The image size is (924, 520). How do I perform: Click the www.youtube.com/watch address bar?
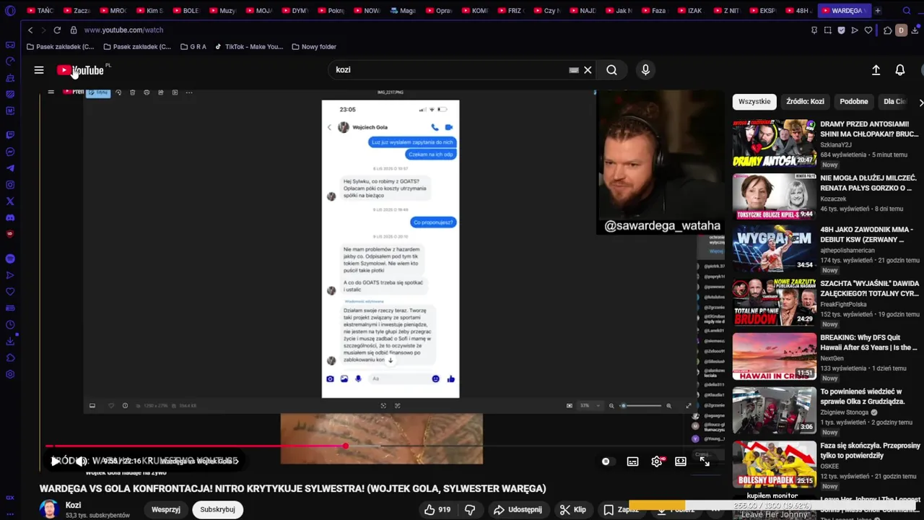click(x=123, y=30)
